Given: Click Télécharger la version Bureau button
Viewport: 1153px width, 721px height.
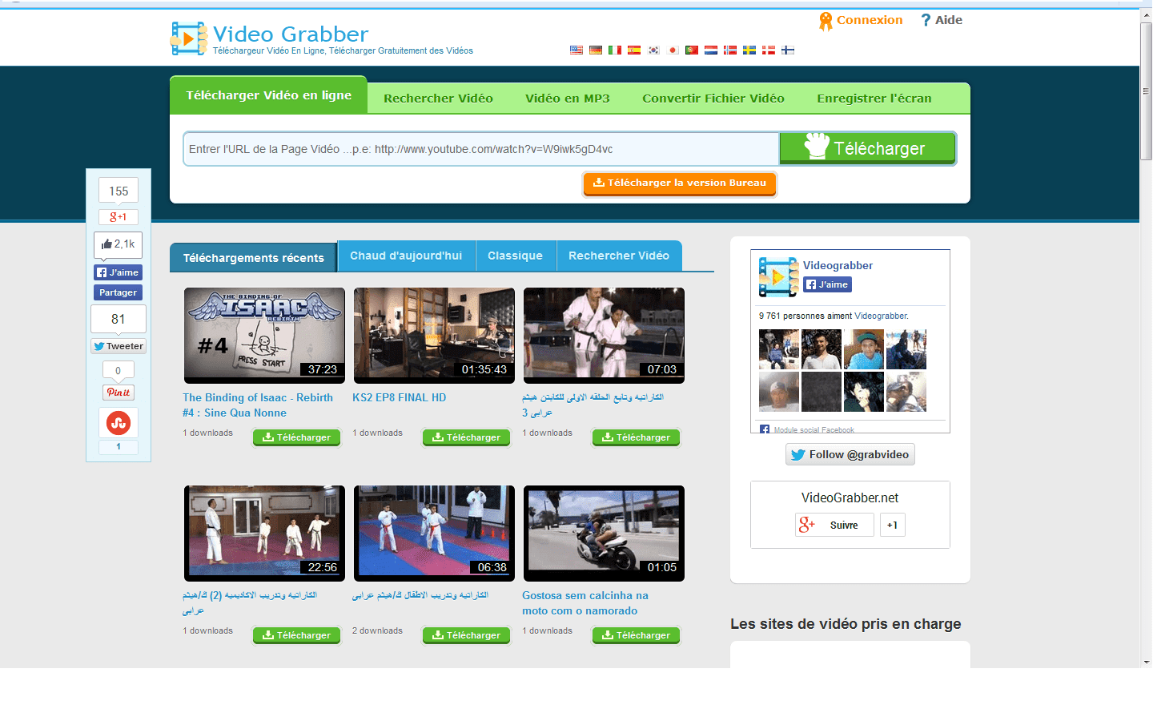Looking at the screenshot, I should point(680,183).
